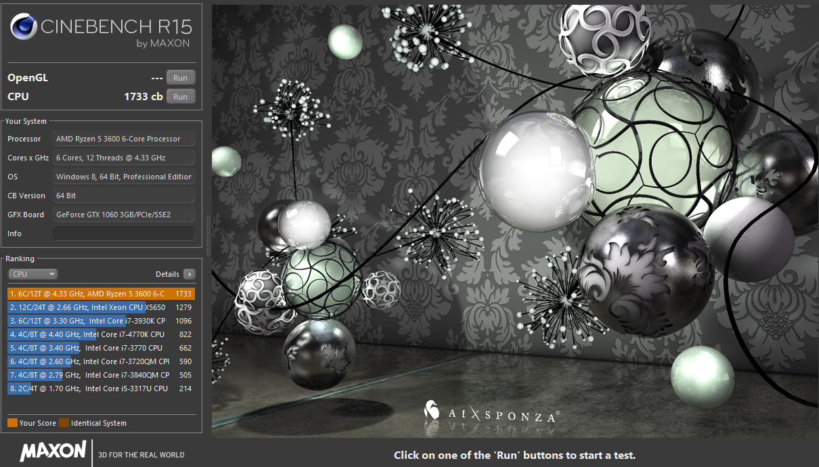This screenshot has width=819, height=467.
Task: Expand ranking Details with arrow button
Action: pyautogui.click(x=189, y=274)
